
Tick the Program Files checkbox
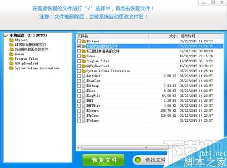[x=79, y=61]
